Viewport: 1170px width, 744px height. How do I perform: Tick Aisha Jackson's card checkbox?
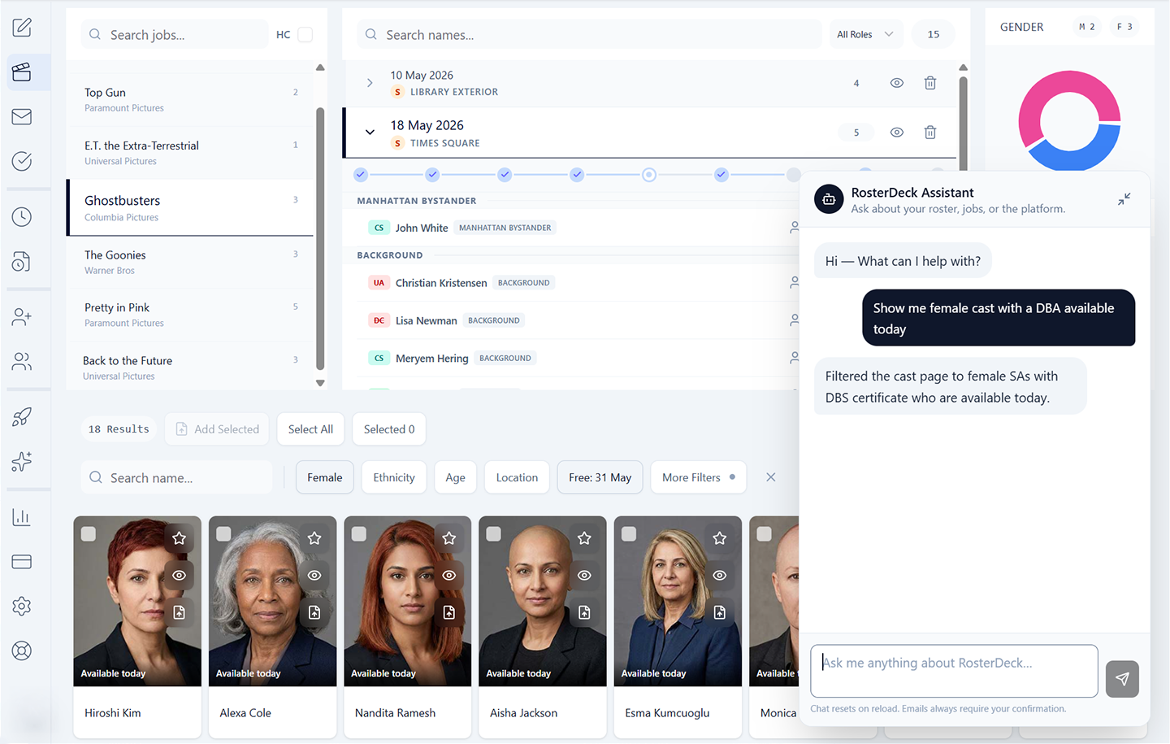[494, 534]
